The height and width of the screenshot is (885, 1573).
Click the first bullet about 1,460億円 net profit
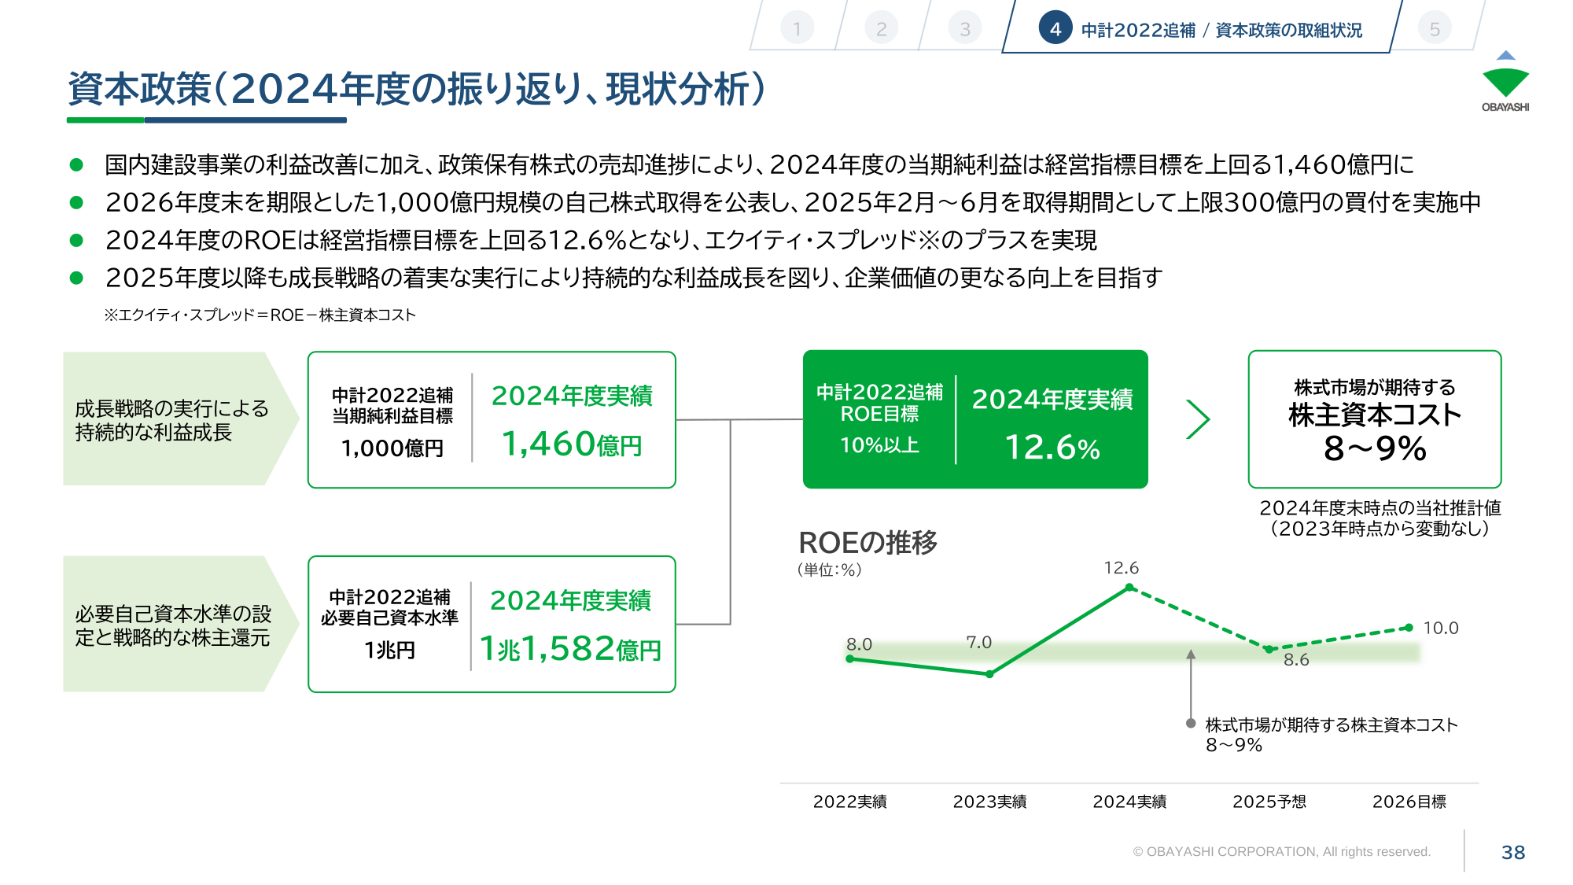point(759,164)
